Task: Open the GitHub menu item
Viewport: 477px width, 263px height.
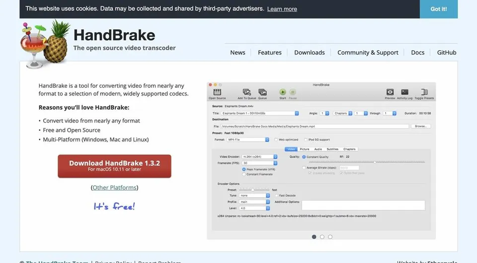Action: pyautogui.click(x=447, y=53)
